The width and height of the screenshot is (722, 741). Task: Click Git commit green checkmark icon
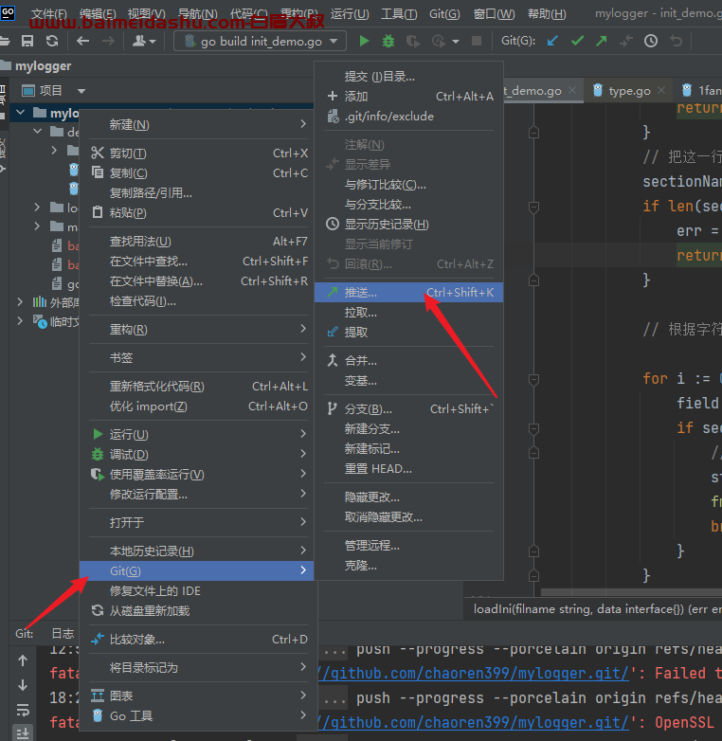point(577,41)
